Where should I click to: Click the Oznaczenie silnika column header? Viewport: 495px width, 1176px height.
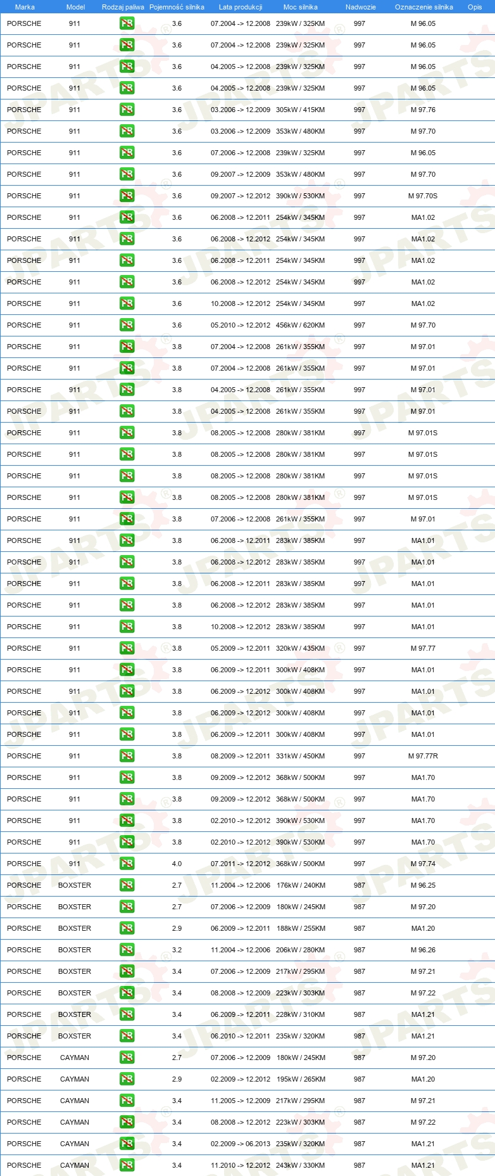click(x=424, y=7)
